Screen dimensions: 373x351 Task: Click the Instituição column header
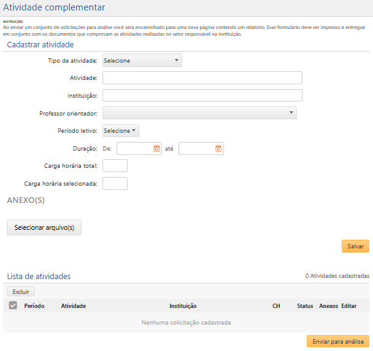tap(183, 306)
